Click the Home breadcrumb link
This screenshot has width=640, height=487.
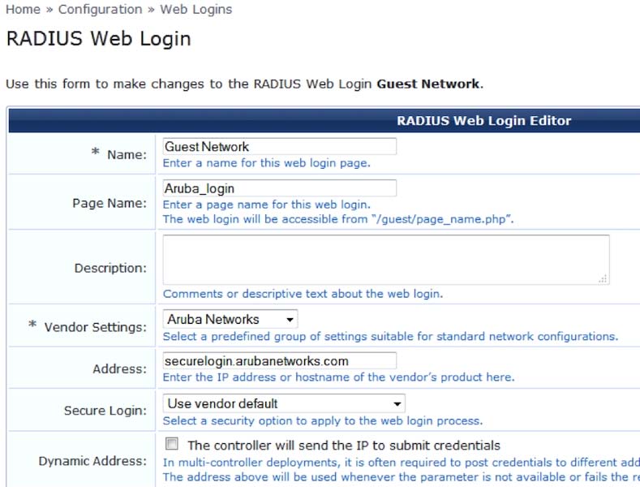[x=23, y=9]
